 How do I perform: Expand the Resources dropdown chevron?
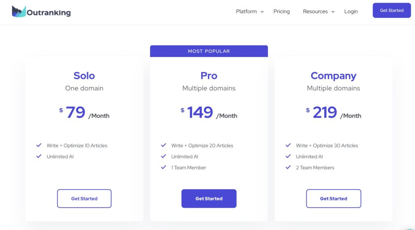333,12
